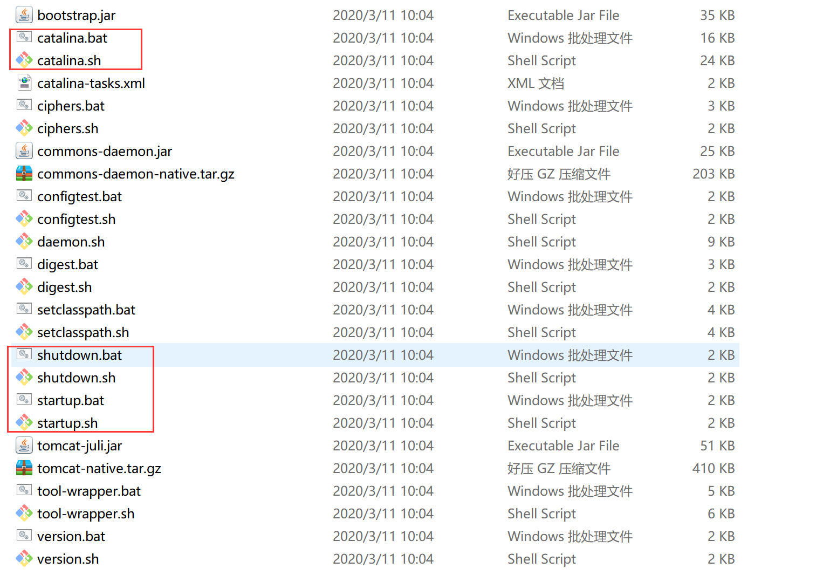
Task: Click the tool-wrapper.bat batch file icon
Action: [24, 490]
